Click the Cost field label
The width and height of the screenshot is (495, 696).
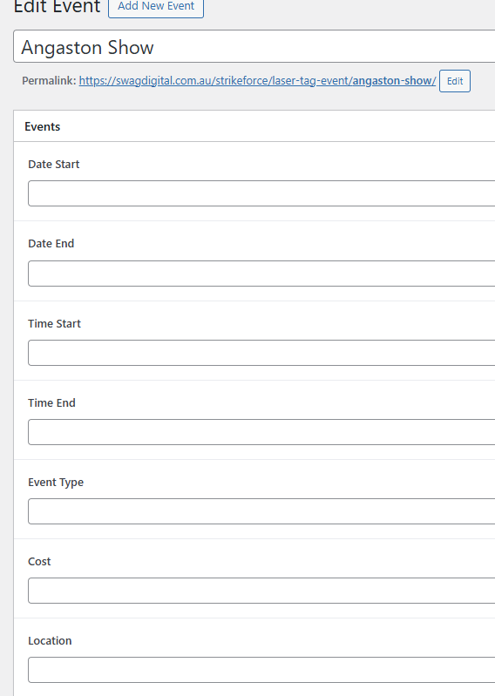(x=39, y=562)
